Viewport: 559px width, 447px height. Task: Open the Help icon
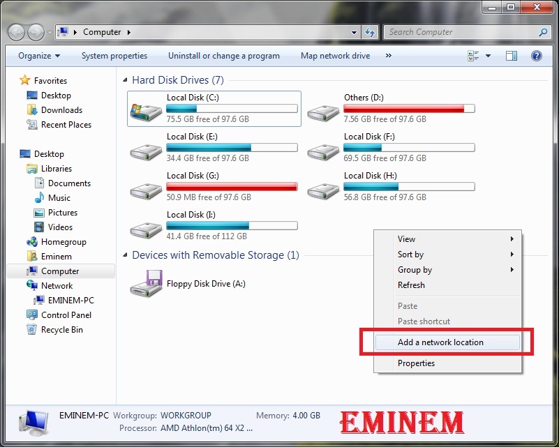coord(536,56)
